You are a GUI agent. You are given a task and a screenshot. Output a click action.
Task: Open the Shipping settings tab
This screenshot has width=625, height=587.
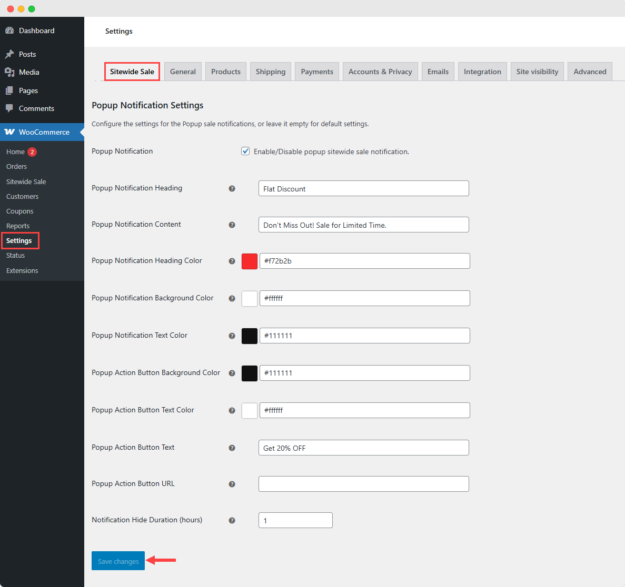[271, 72]
